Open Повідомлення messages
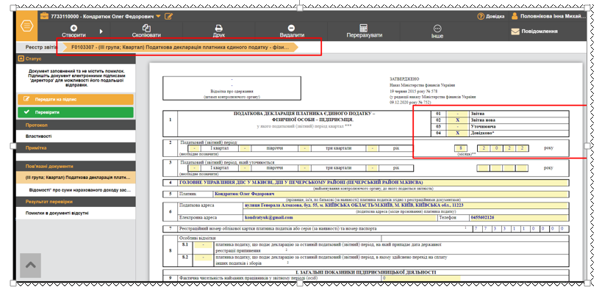 pyautogui.click(x=534, y=32)
